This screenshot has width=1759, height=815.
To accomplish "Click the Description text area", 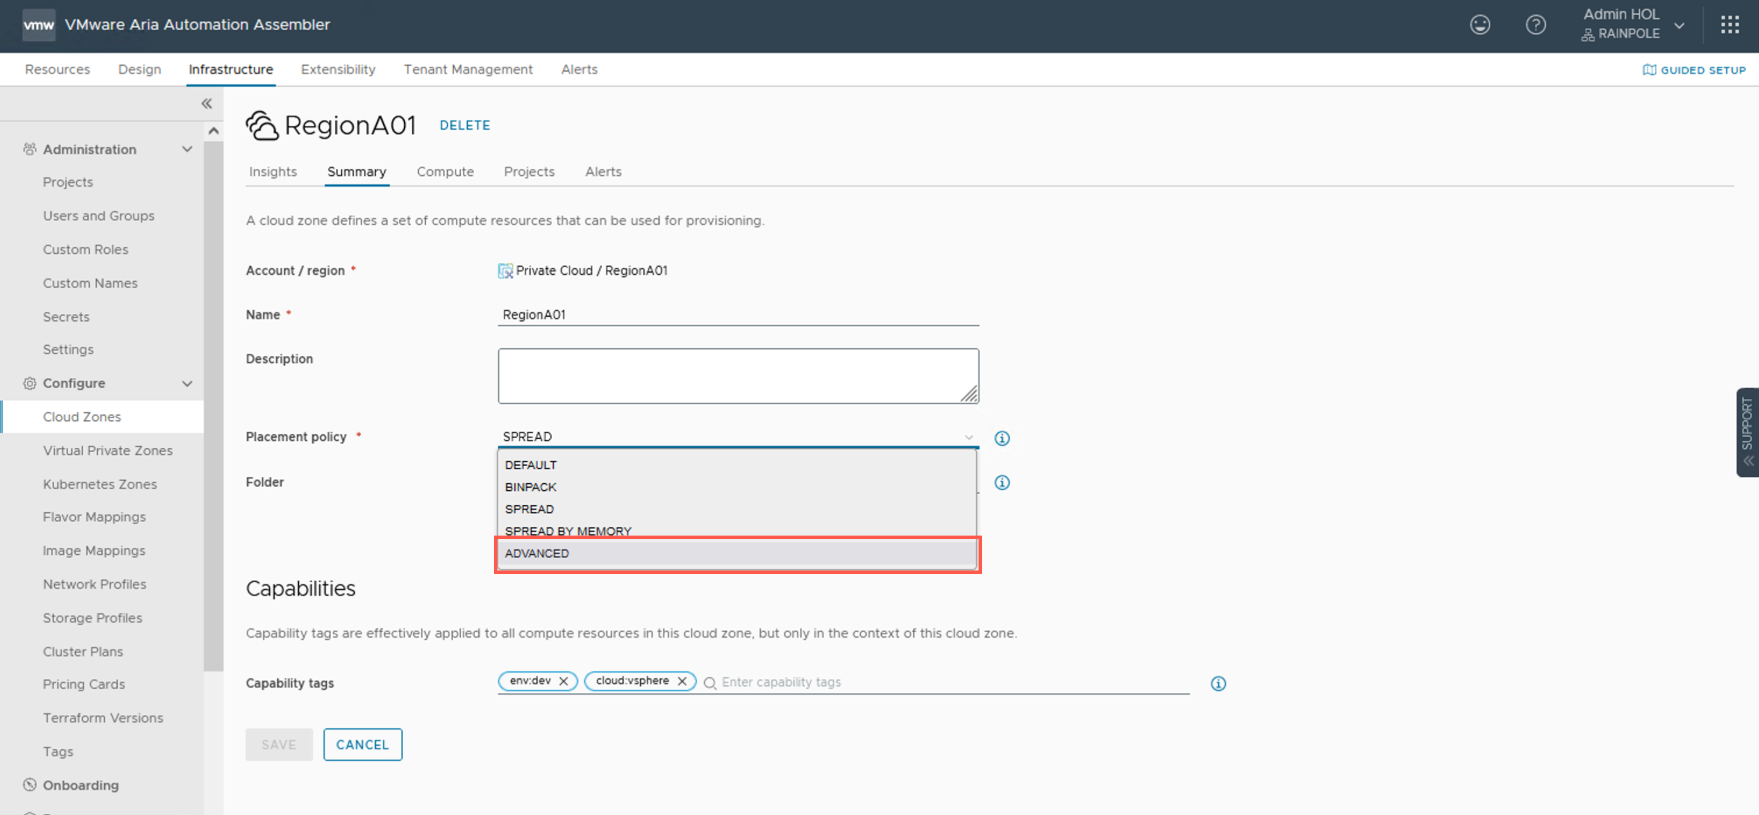I will tap(737, 376).
